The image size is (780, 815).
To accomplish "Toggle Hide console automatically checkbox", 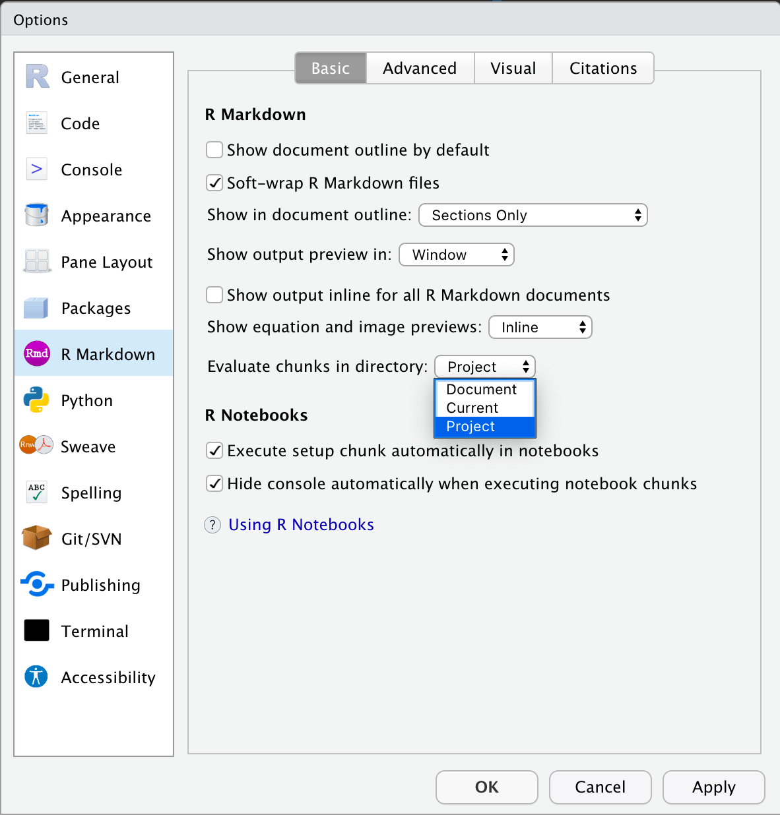I will (x=214, y=483).
